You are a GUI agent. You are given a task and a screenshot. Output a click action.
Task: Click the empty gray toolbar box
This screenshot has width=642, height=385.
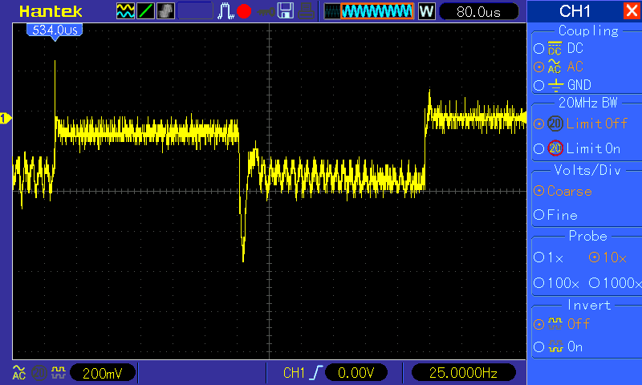coord(195,11)
